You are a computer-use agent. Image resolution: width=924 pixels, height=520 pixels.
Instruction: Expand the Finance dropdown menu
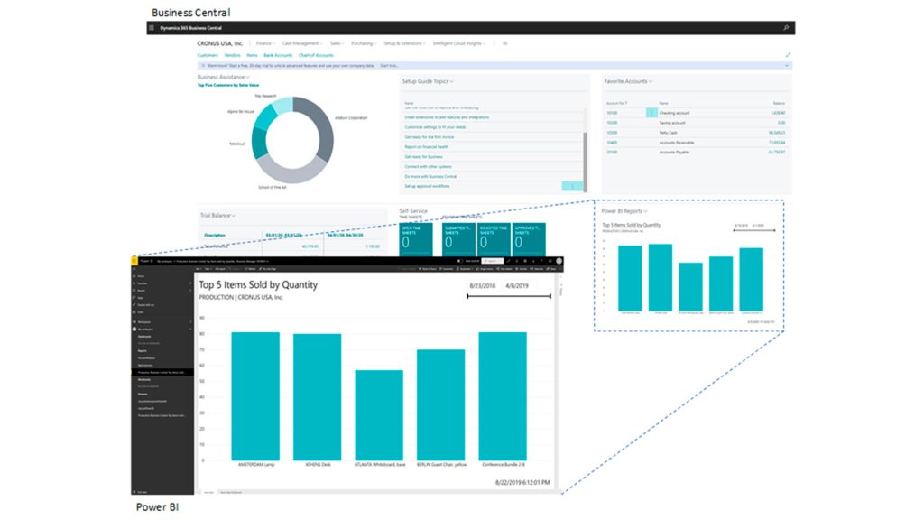265,43
